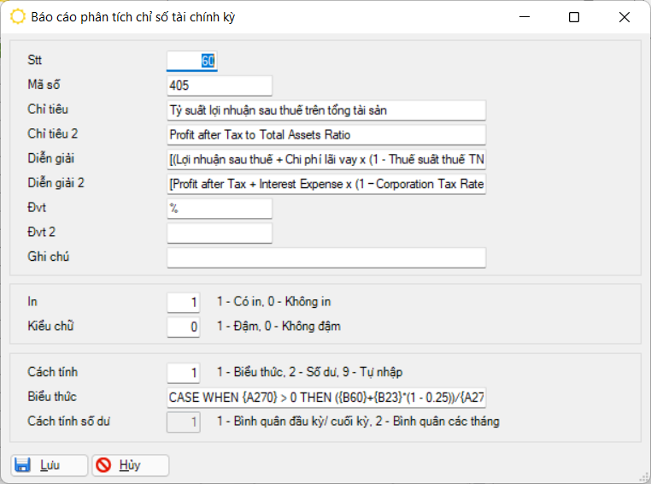The image size is (651, 484).
Task: Maximize the dialog window
Action: click(574, 17)
